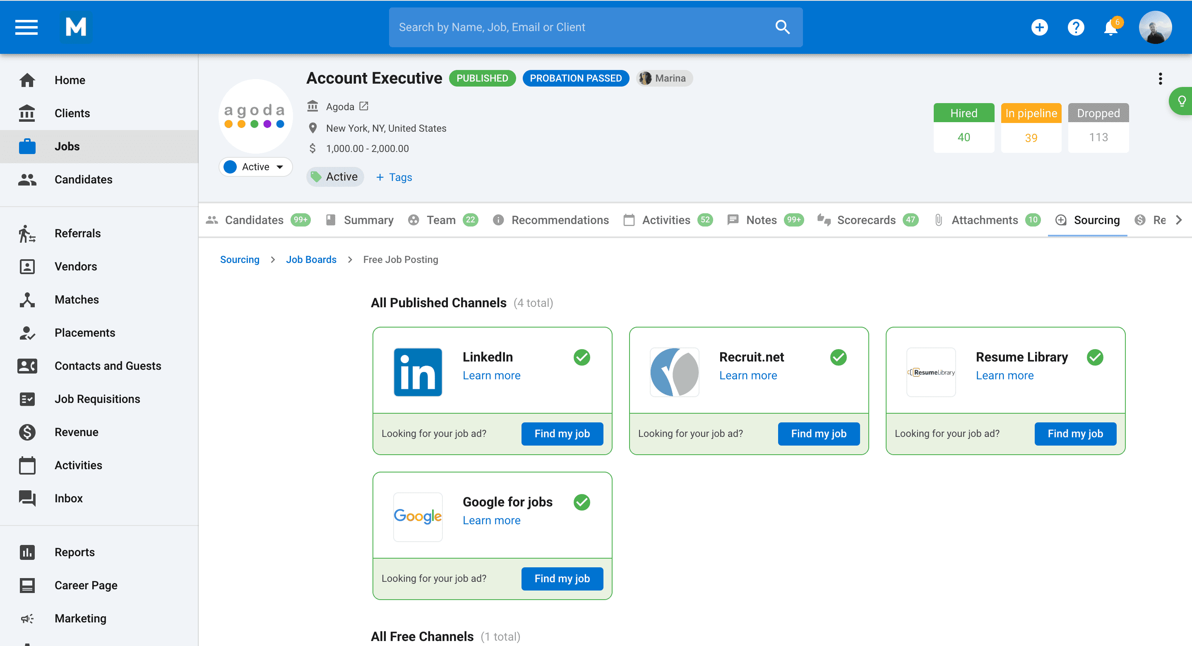Viewport: 1192px width, 646px height.
Task: Open notifications bell
Action: tap(1111, 28)
